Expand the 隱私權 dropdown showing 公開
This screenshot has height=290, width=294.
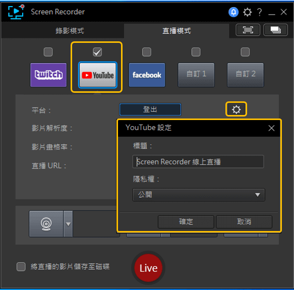199,195
